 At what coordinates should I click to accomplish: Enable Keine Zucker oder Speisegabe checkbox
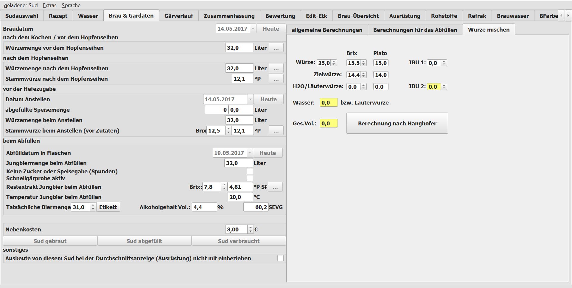250,171
